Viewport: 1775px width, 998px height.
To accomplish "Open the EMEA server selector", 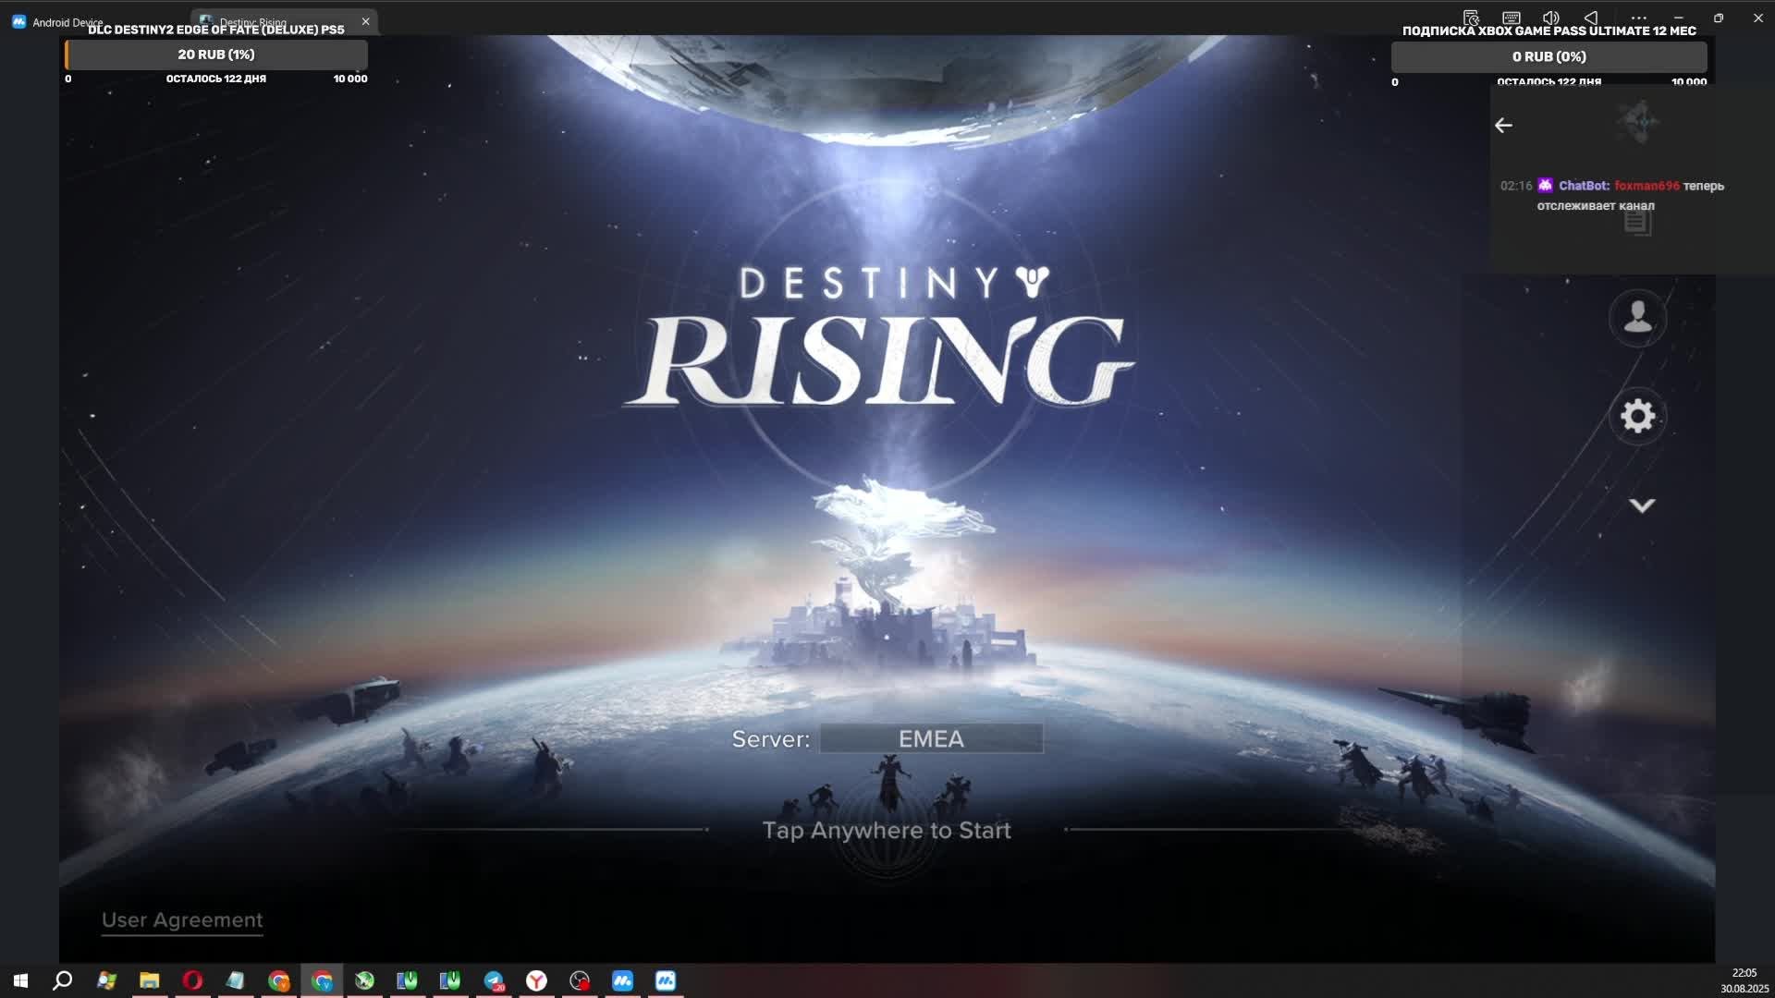I will point(931,739).
